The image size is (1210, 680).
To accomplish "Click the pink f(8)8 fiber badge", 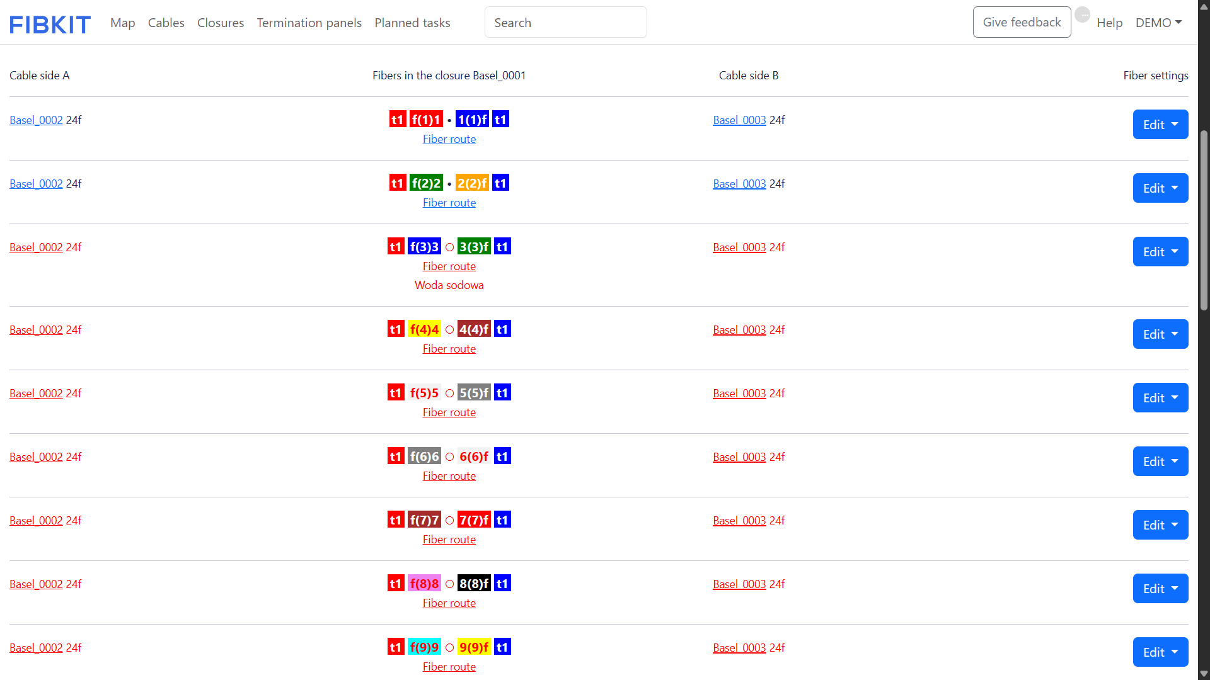I will coord(424,583).
